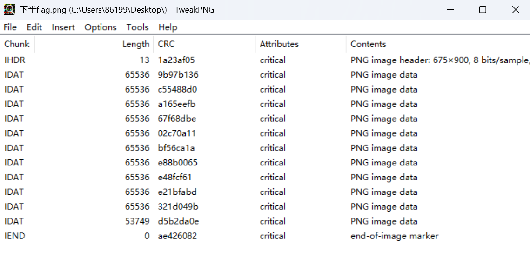Maximize the TweakPNG window
This screenshot has height=278, width=530.
point(483,10)
